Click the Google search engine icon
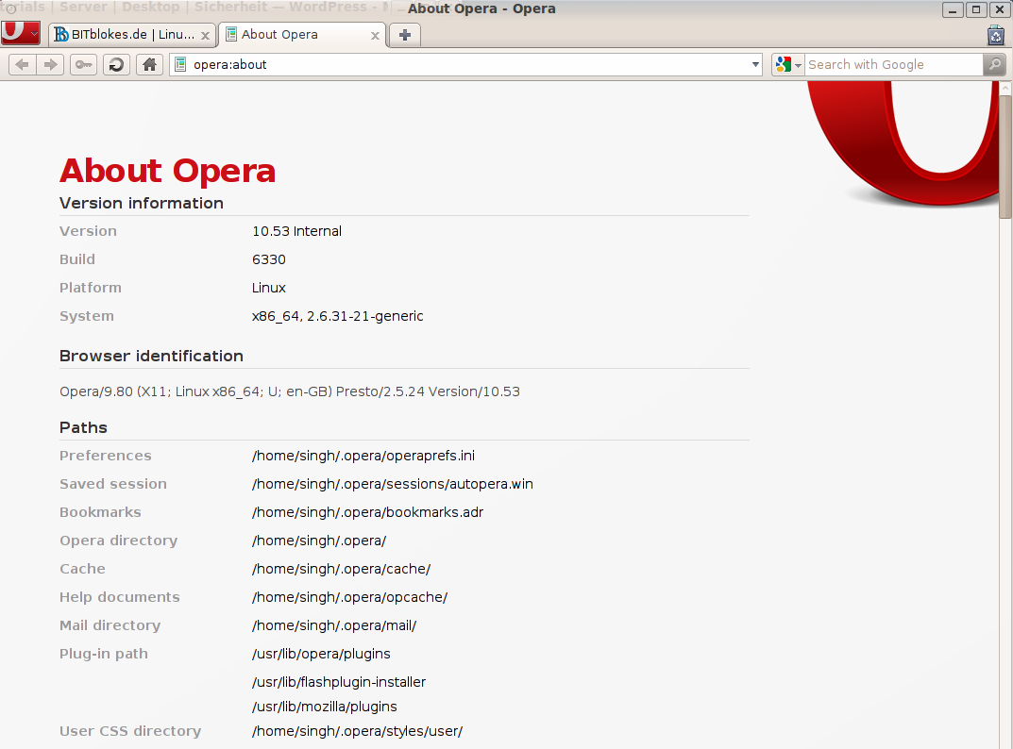The image size is (1013, 749). [x=783, y=64]
